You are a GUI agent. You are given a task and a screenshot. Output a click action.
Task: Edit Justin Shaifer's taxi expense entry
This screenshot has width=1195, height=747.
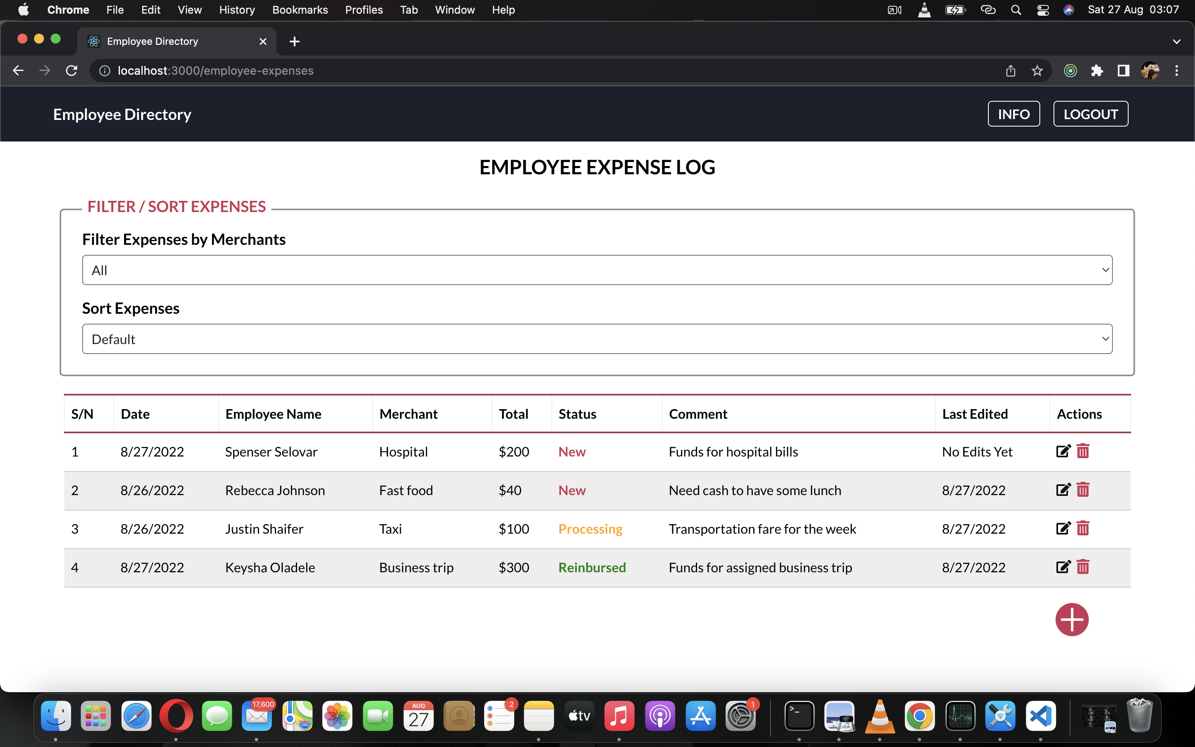pos(1063,528)
